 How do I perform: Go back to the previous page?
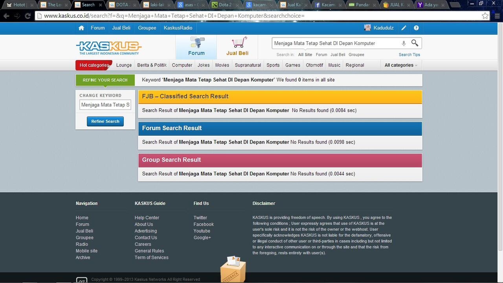[6, 16]
